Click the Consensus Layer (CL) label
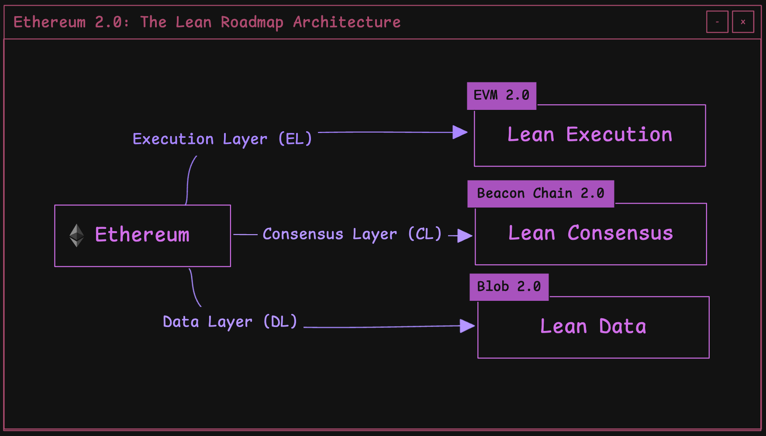Viewport: 766px width, 436px height. [352, 234]
